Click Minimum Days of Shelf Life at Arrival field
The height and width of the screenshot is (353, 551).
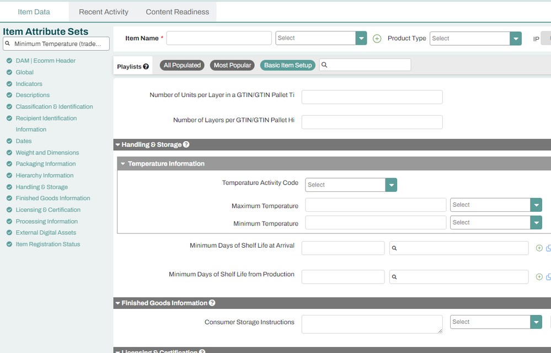(343, 248)
